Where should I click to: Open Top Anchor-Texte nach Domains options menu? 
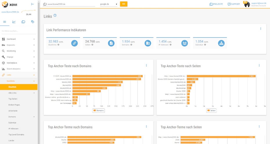pos(147,65)
